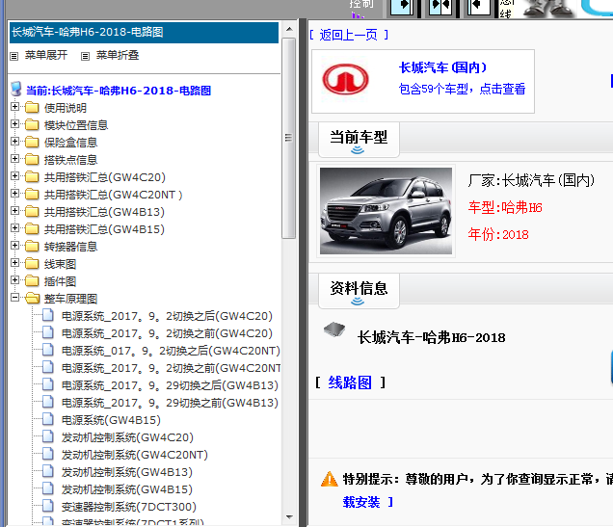
Task: Expand the 保险盒信息 folder node
Action: [14, 141]
